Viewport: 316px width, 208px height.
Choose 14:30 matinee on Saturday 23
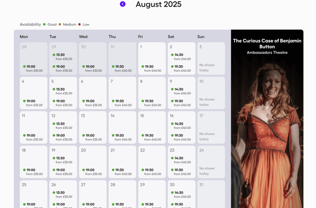181,160
